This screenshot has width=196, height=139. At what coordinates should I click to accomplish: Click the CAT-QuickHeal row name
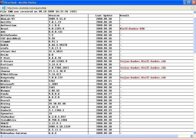pyautogui.click(x=11, y=38)
